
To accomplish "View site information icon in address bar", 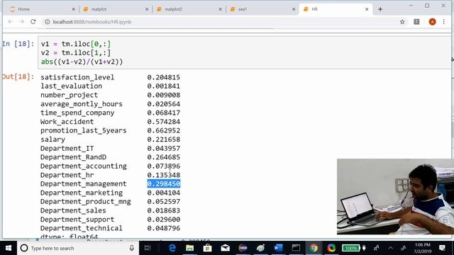I will pos(48,22).
